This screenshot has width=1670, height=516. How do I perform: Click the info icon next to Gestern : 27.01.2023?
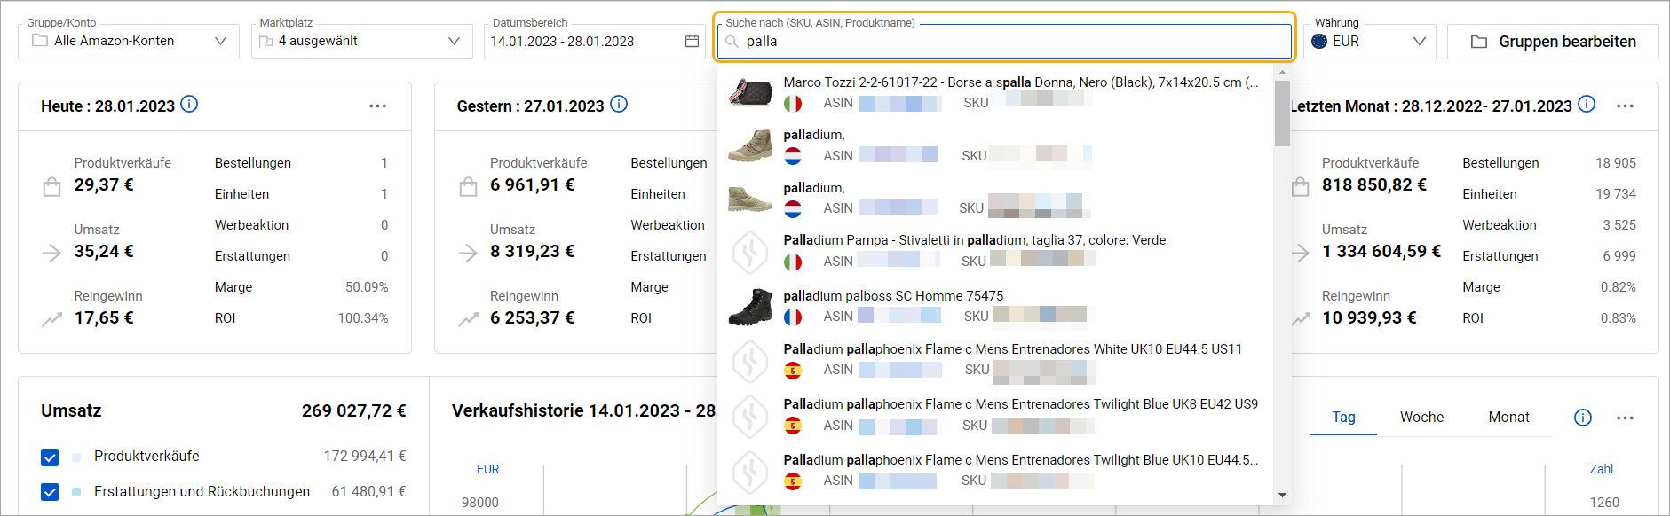(x=619, y=105)
